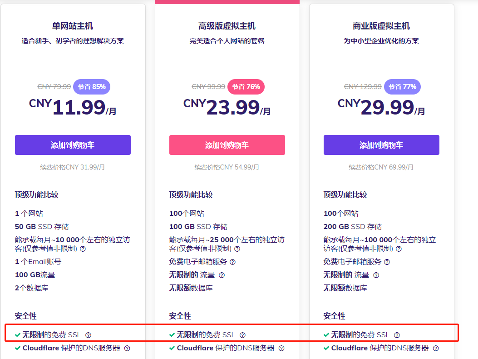Click Cloudflare DNS help icon in single-site plan

(127, 348)
